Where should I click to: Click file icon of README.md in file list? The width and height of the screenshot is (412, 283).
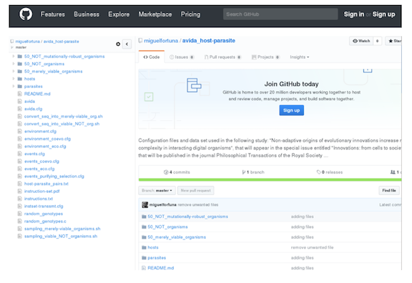click(144, 268)
